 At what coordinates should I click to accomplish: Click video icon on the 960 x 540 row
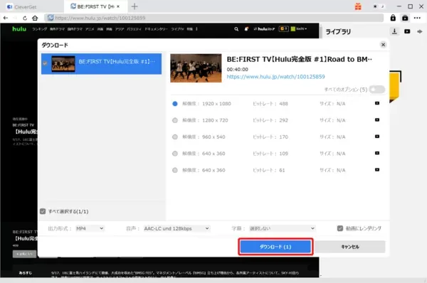(x=377, y=137)
